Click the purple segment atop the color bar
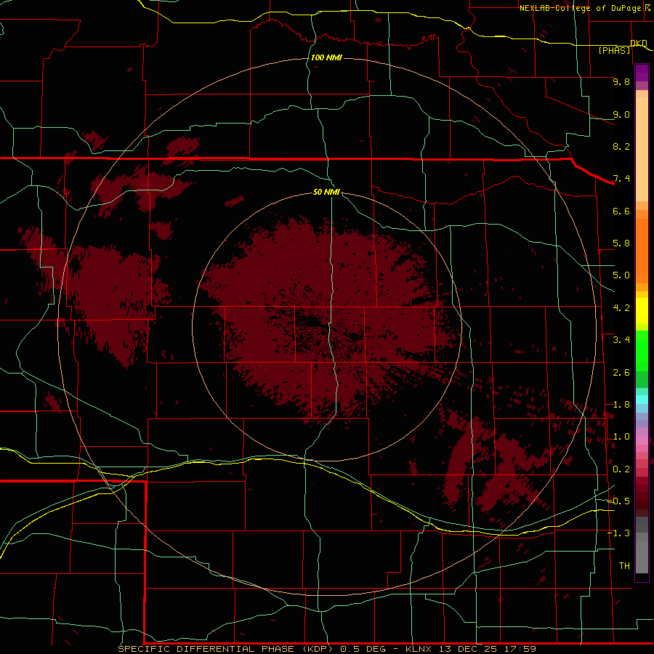The image size is (654, 654). (x=642, y=73)
